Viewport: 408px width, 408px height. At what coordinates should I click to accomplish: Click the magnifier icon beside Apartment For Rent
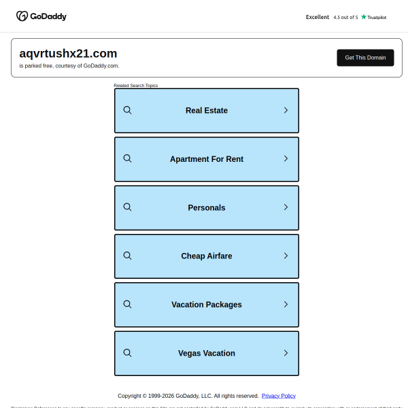point(127,158)
